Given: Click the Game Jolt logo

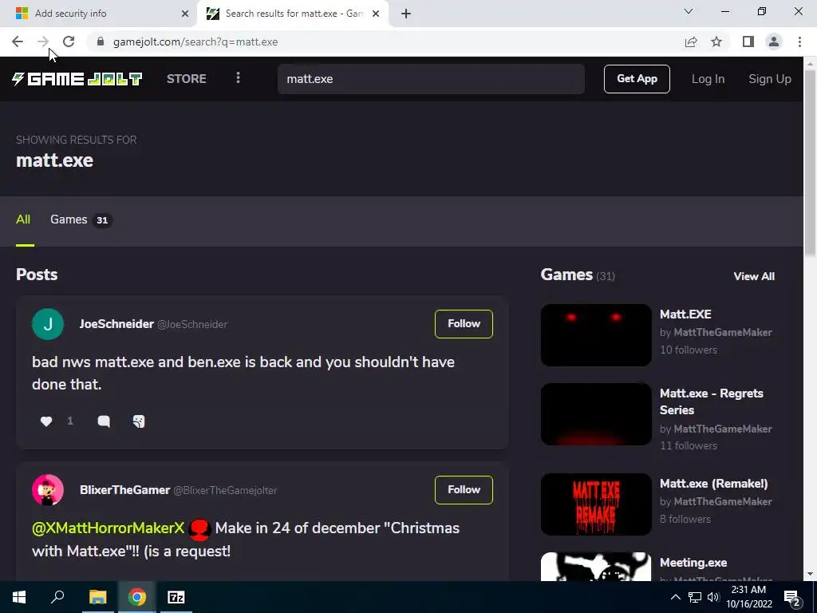Looking at the screenshot, I should pyautogui.click(x=77, y=79).
